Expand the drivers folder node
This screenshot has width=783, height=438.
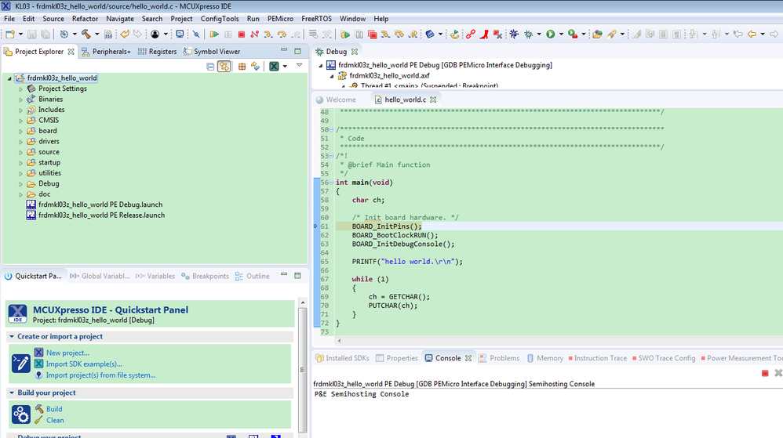tap(21, 142)
